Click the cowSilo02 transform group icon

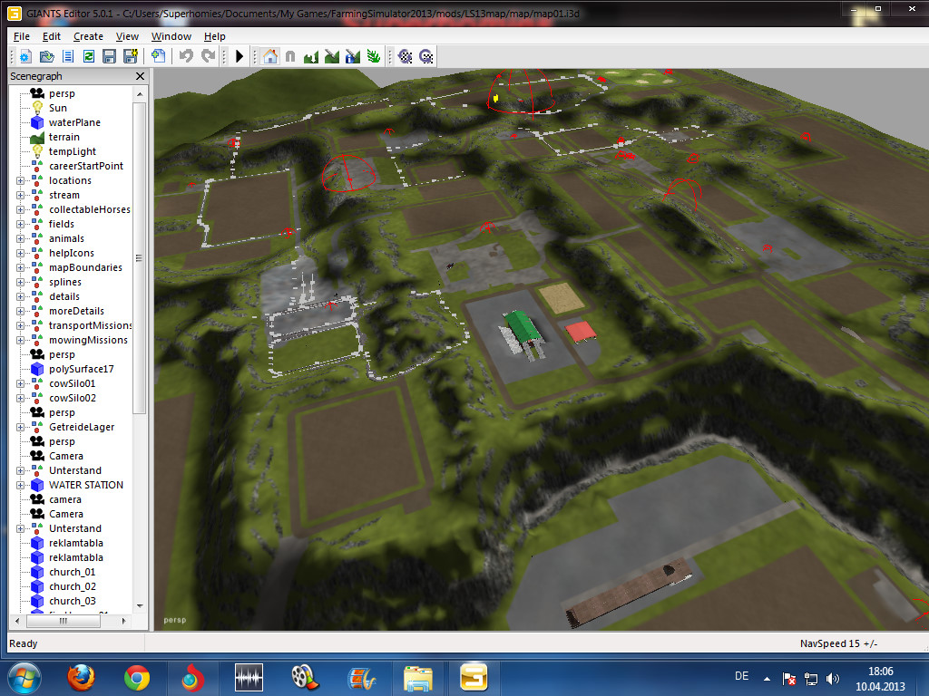pos(36,398)
